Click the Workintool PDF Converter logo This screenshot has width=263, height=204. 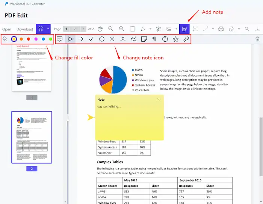6,4
